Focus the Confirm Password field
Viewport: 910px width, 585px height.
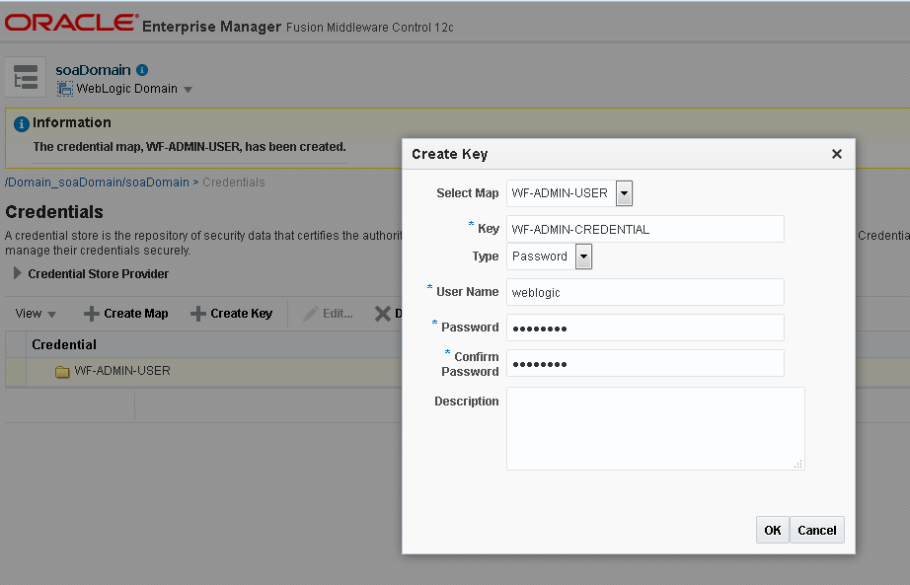point(645,363)
